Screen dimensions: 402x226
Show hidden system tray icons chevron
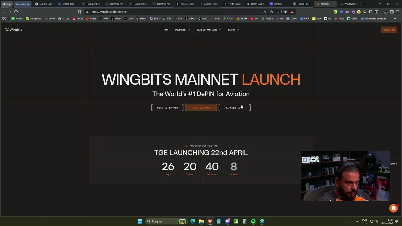(357, 221)
